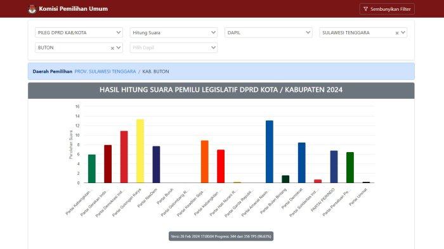Click the Partai NasDem axis label

point(147,198)
